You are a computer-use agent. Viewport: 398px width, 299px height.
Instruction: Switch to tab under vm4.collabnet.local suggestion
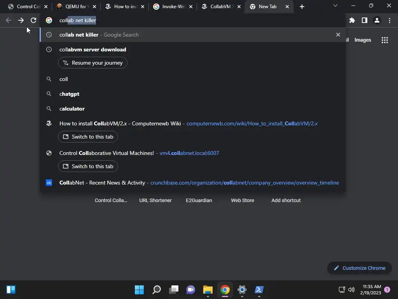[x=88, y=166]
